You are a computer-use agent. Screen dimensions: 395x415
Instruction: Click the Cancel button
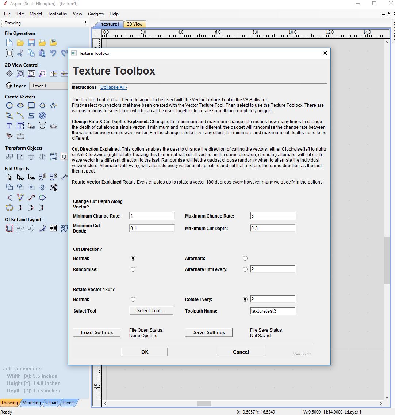coord(241,352)
